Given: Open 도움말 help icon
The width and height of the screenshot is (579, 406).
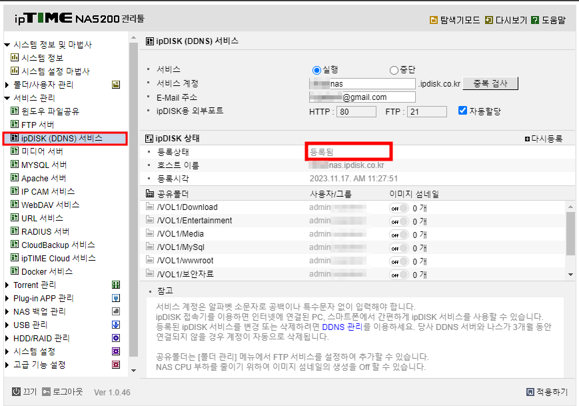Looking at the screenshot, I should (x=535, y=20).
